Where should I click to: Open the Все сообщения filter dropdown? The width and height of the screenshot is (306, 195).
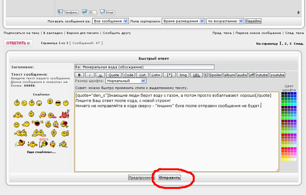click(107, 21)
